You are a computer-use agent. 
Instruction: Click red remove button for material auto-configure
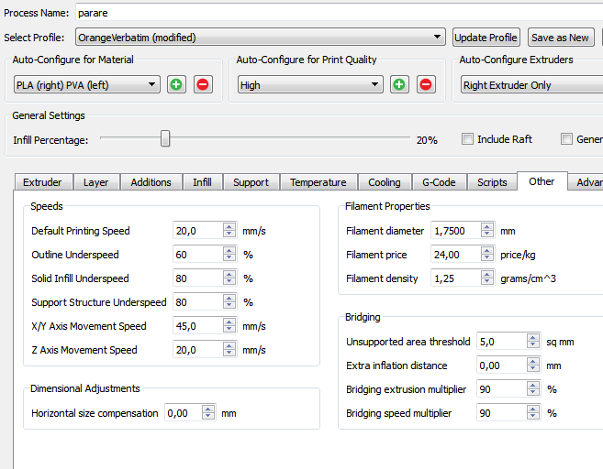(x=203, y=84)
